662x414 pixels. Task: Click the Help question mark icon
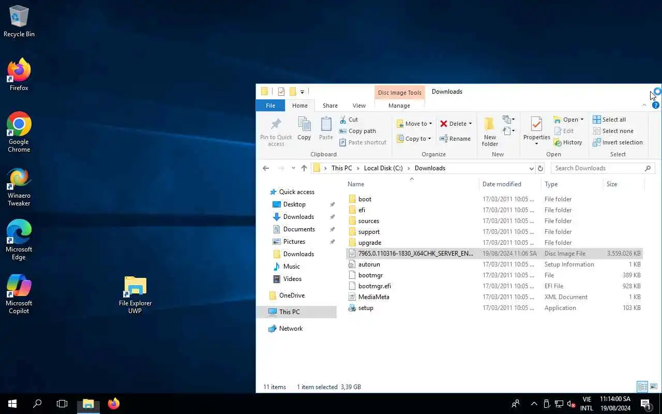655,105
